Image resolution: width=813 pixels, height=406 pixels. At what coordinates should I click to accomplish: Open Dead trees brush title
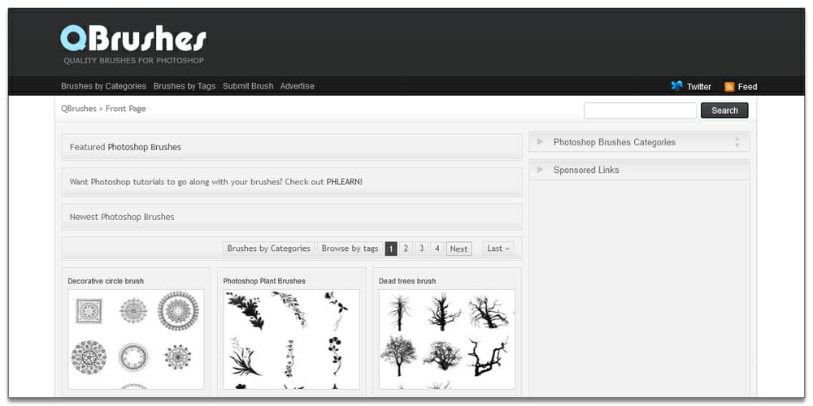point(407,281)
